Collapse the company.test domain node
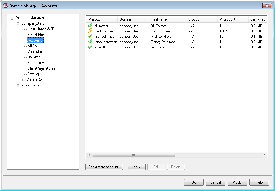 tap(18, 24)
